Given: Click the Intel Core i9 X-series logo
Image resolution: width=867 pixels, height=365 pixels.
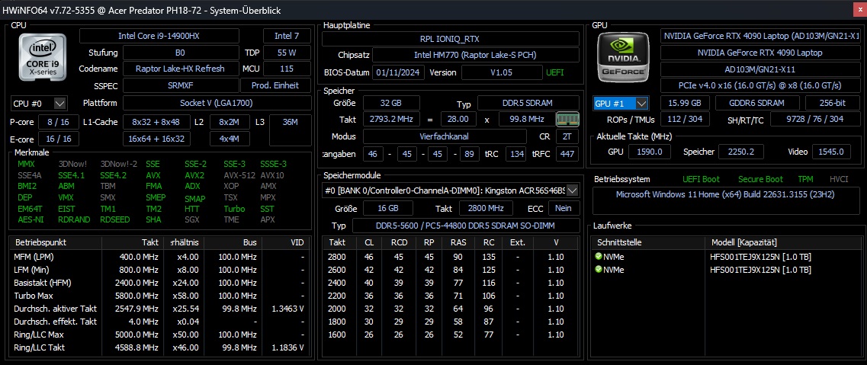Looking at the screenshot, I should [43, 58].
